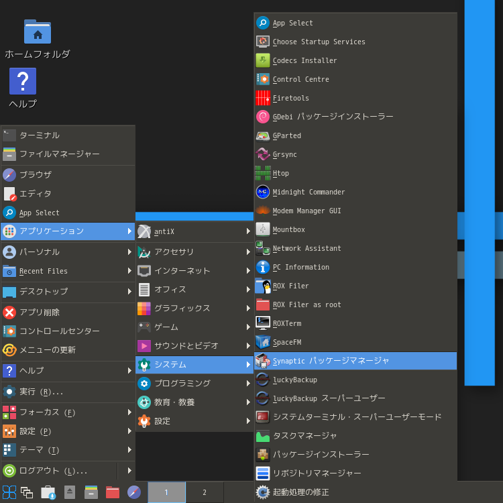This screenshot has height=503, width=503.
Task: Open the テーマ (T) submenu
Action: click(68, 450)
